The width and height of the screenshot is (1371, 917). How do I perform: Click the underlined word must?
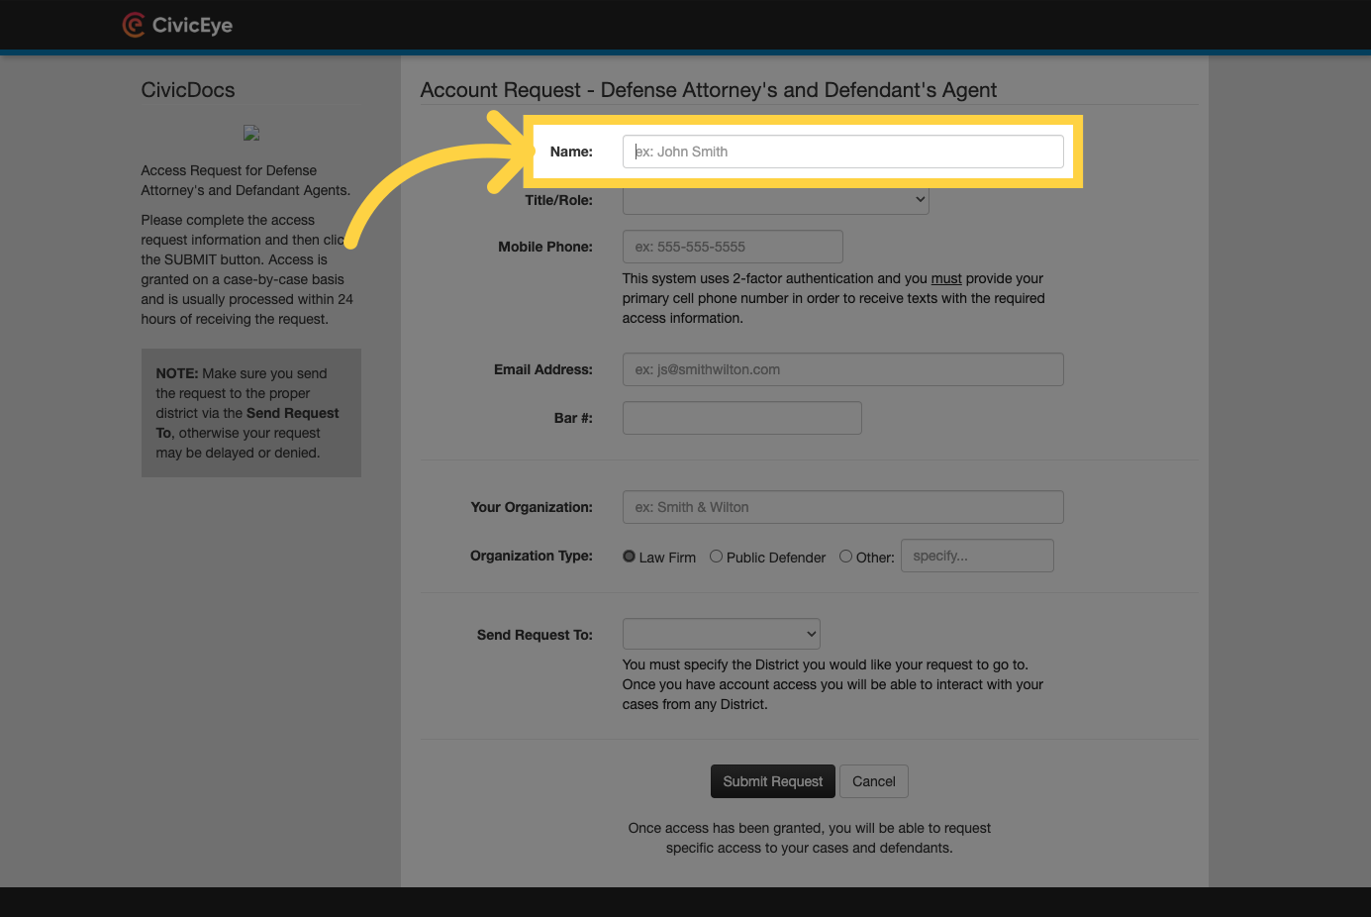pyautogui.click(x=946, y=278)
